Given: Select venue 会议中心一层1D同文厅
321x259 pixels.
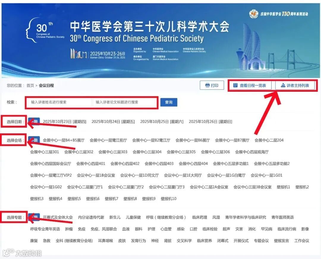Looking at the screenshot, I should 139,175.
